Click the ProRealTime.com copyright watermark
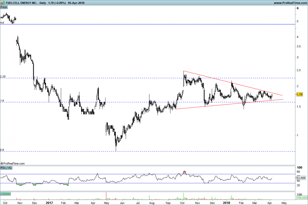308x205 pixels. click(x=13, y=163)
